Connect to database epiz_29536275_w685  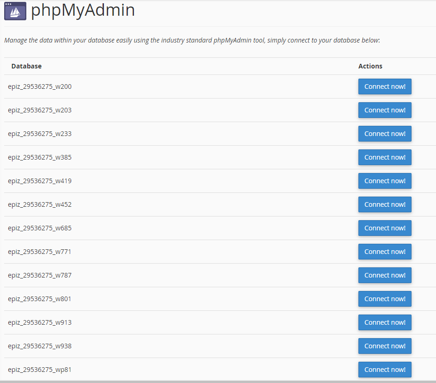pos(384,228)
